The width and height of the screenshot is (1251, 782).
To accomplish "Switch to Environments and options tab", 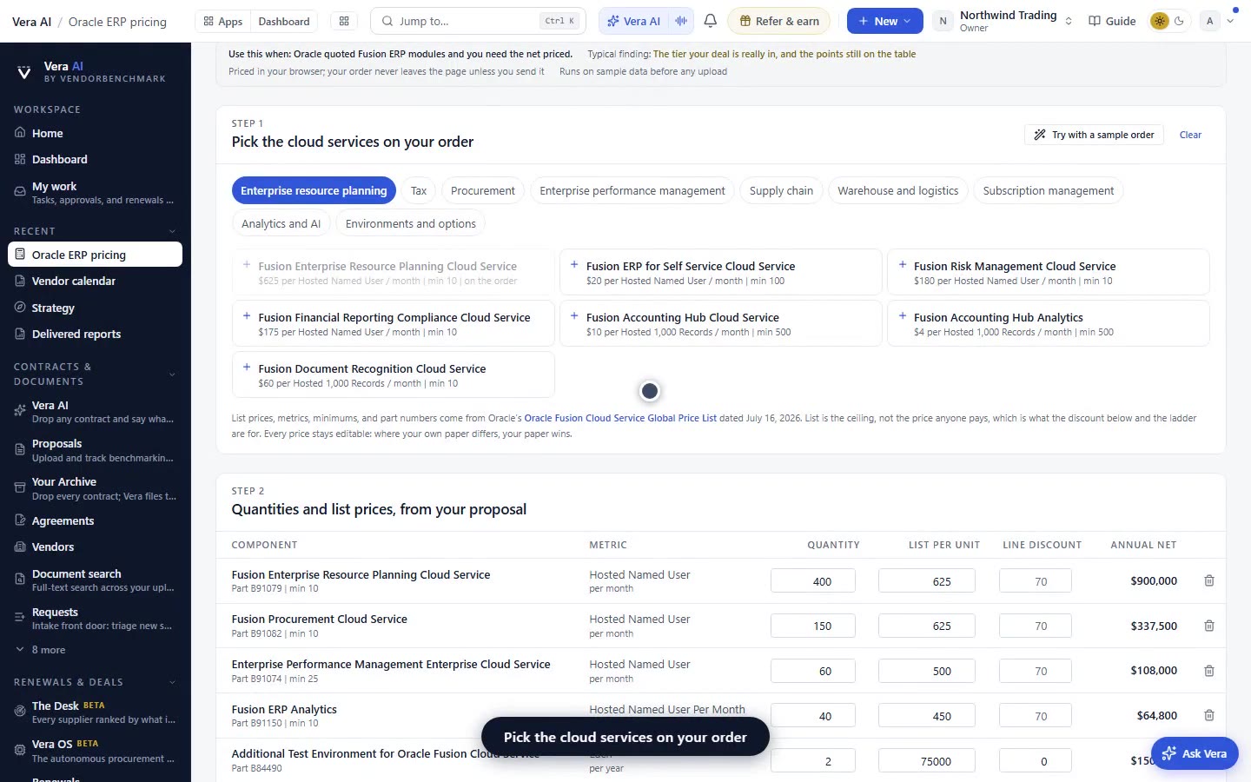I will click(x=411, y=224).
